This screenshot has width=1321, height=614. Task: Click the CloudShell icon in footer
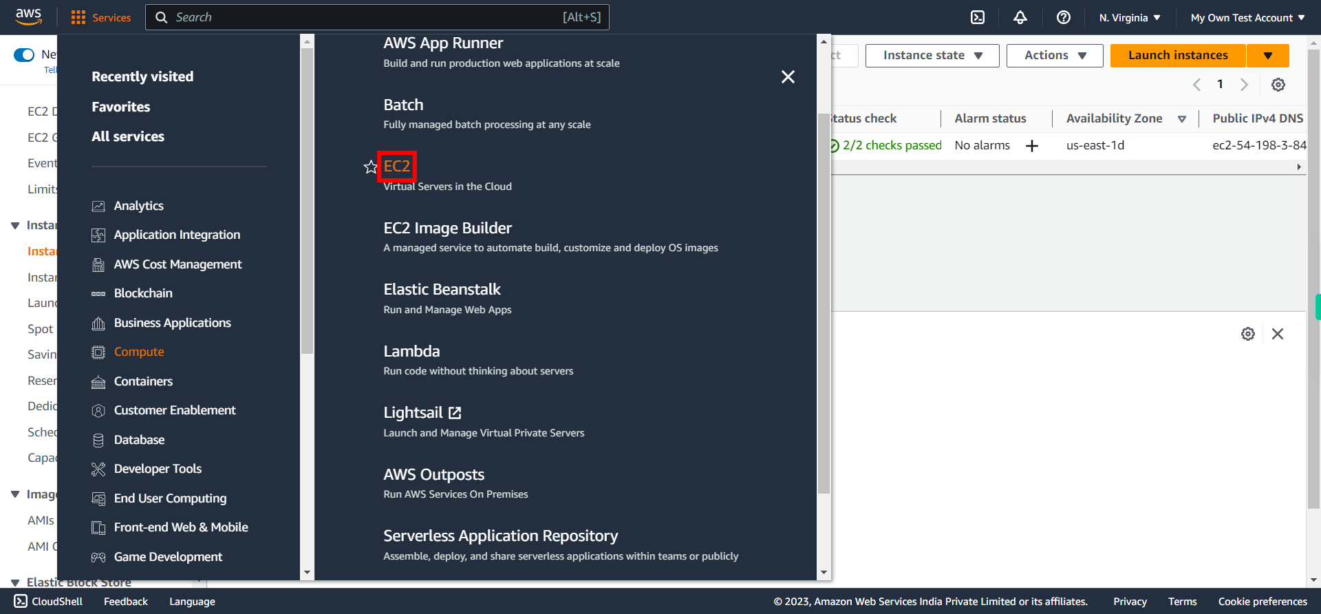[x=21, y=601]
